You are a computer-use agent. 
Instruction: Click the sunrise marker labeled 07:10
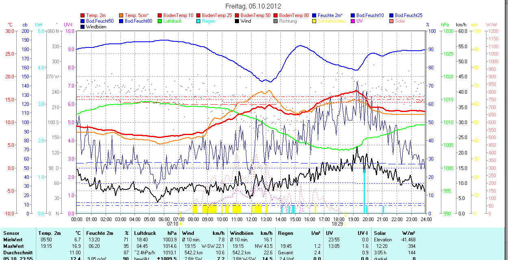tap(172, 223)
